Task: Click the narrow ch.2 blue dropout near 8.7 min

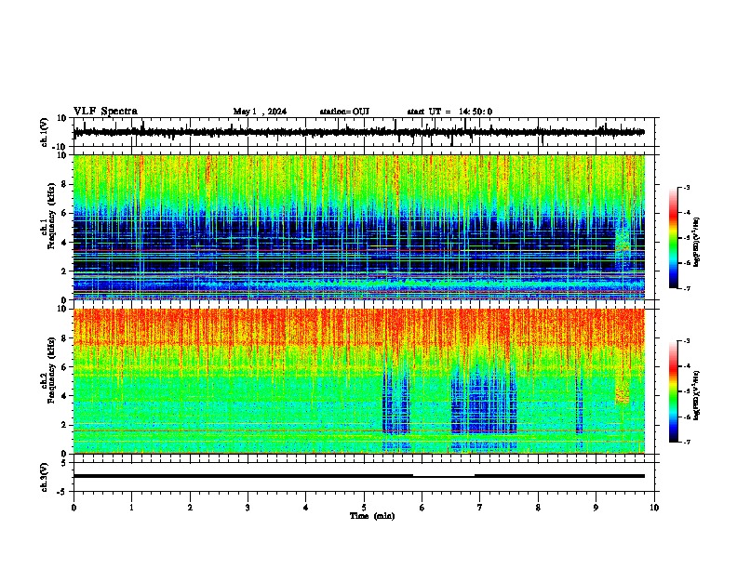Action: pyautogui.click(x=579, y=402)
